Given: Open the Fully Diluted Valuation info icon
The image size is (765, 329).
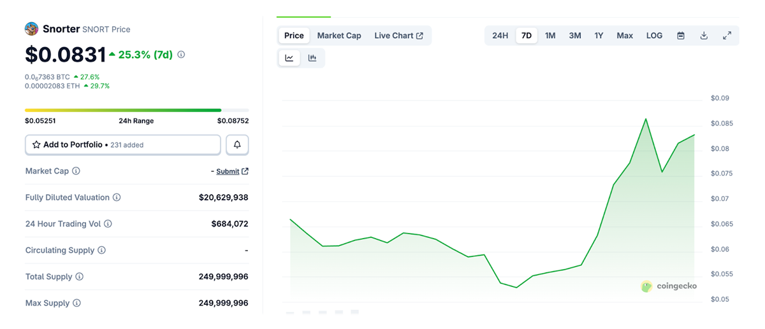Looking at the screenshot, I should (x=117, y=197).
